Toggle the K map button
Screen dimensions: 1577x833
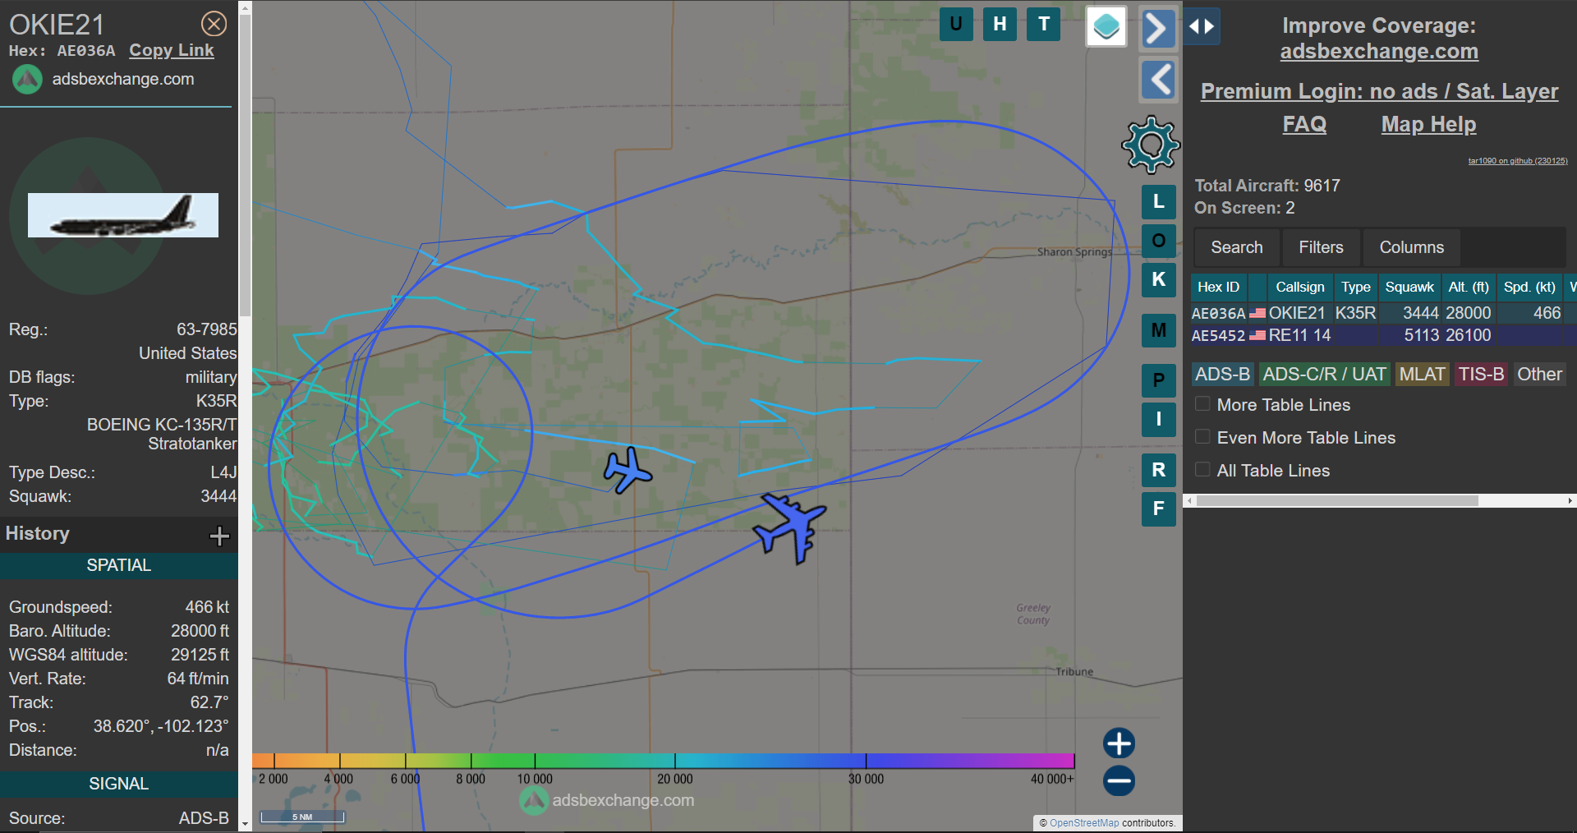point(1159,279)
